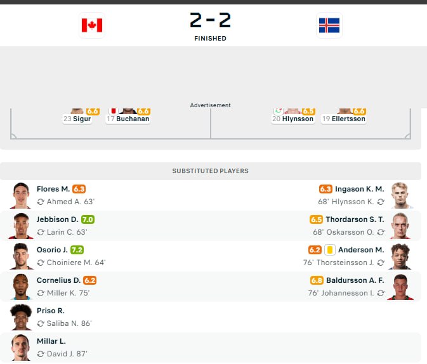Screen dimensions: 427x364
Task: Open Ingason K. M. player photo
Action: tap(400, 195)
